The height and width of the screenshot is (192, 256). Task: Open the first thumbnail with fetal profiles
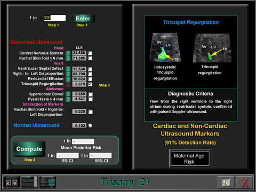click(x=12, y=182)
